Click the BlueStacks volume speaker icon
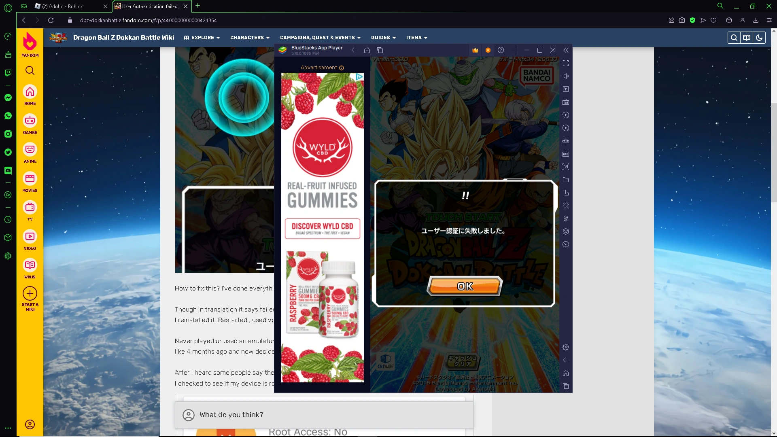The width and height of the screenshot is (777, 437). [x=566, y=76]
